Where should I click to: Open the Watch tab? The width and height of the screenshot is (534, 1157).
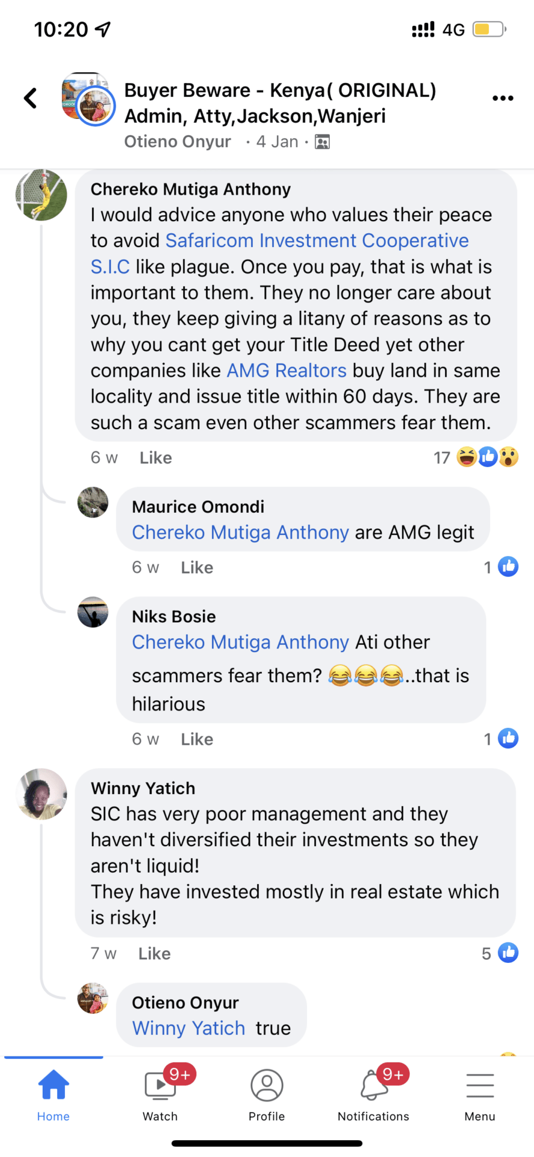pyautogui.click(x=160, y=1095)
